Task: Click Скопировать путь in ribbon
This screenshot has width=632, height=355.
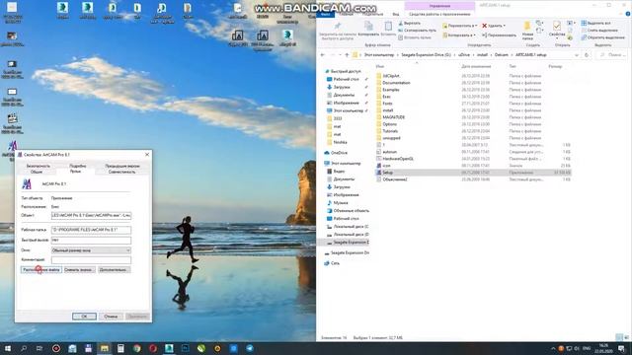Action: pos(417,31)
